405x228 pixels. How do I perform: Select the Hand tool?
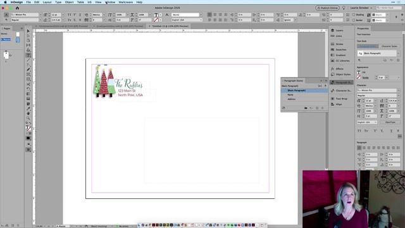coord(28,113)
